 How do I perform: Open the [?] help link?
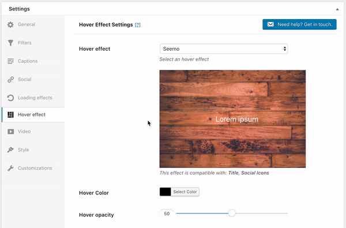click(137, 25)
